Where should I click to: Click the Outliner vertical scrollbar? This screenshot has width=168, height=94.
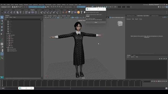[42, 49]
